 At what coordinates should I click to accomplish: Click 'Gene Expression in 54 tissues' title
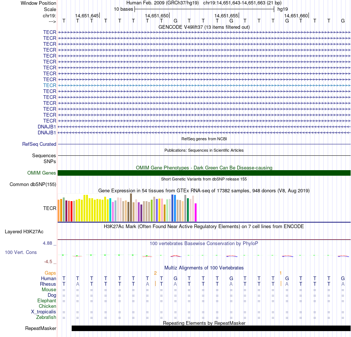(x=204, y=191)
